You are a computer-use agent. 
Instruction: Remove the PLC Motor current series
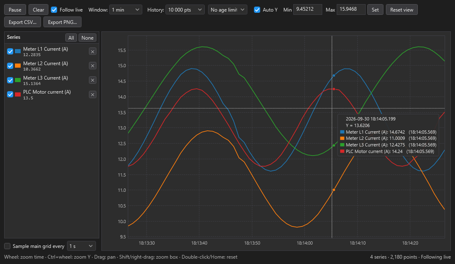(93, 94)
